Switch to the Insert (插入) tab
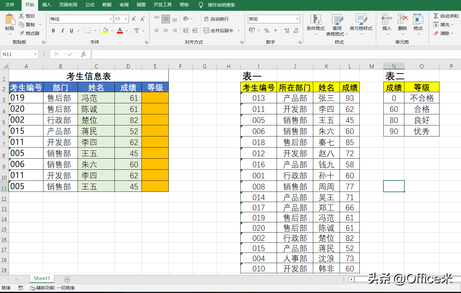The image size is (461, 293). click(x=47, y=5)
